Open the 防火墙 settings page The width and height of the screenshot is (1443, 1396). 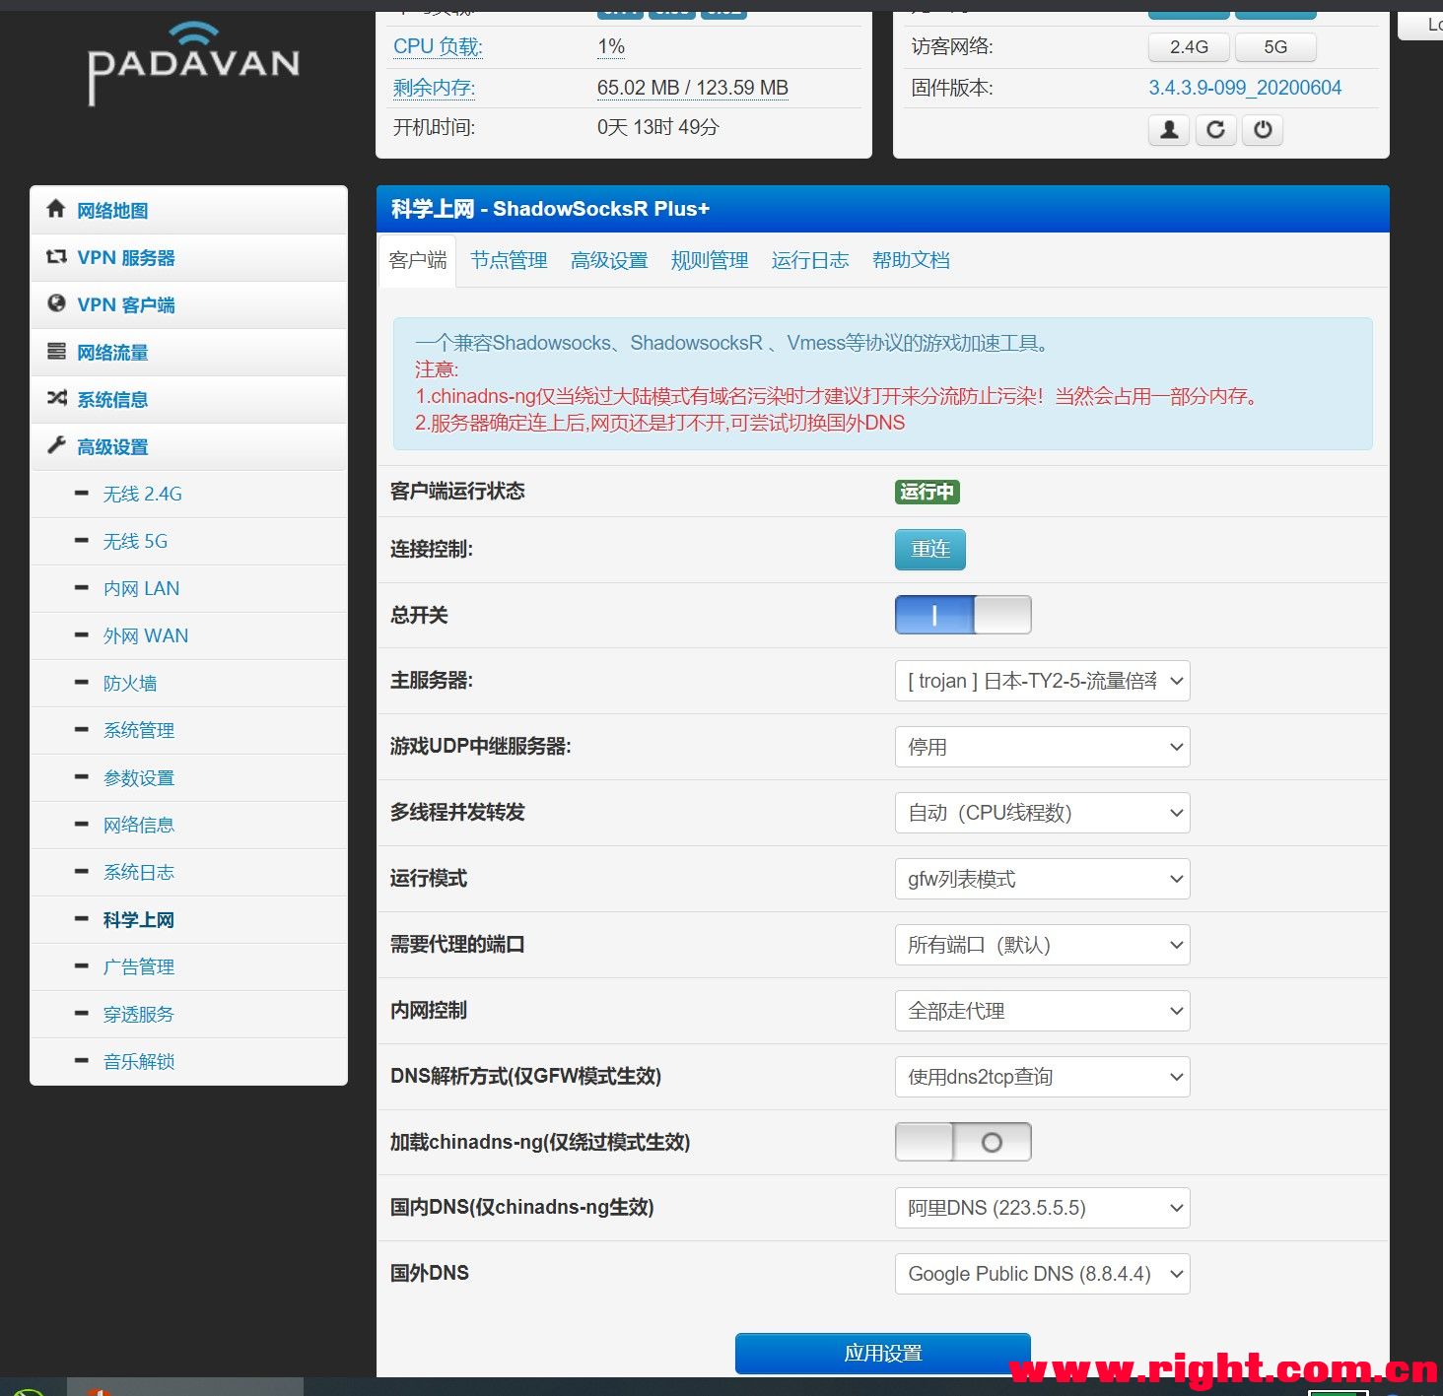(189, 683)
